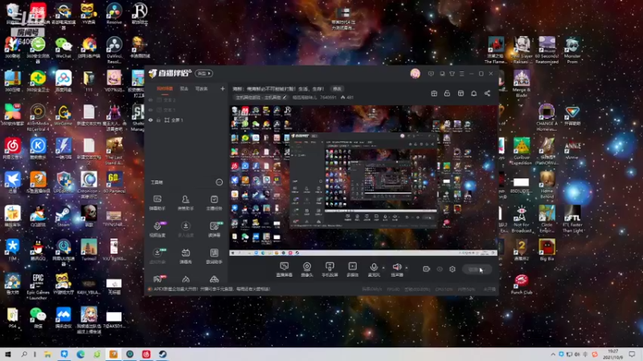Screen dimensions: 643x361
Task: Open the hamburger menu in title bar
Action: click(x=461, y=74)
